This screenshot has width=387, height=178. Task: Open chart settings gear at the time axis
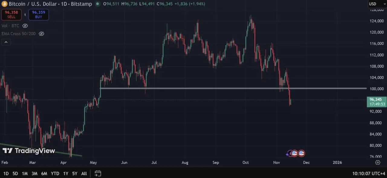tap(378, 163)
